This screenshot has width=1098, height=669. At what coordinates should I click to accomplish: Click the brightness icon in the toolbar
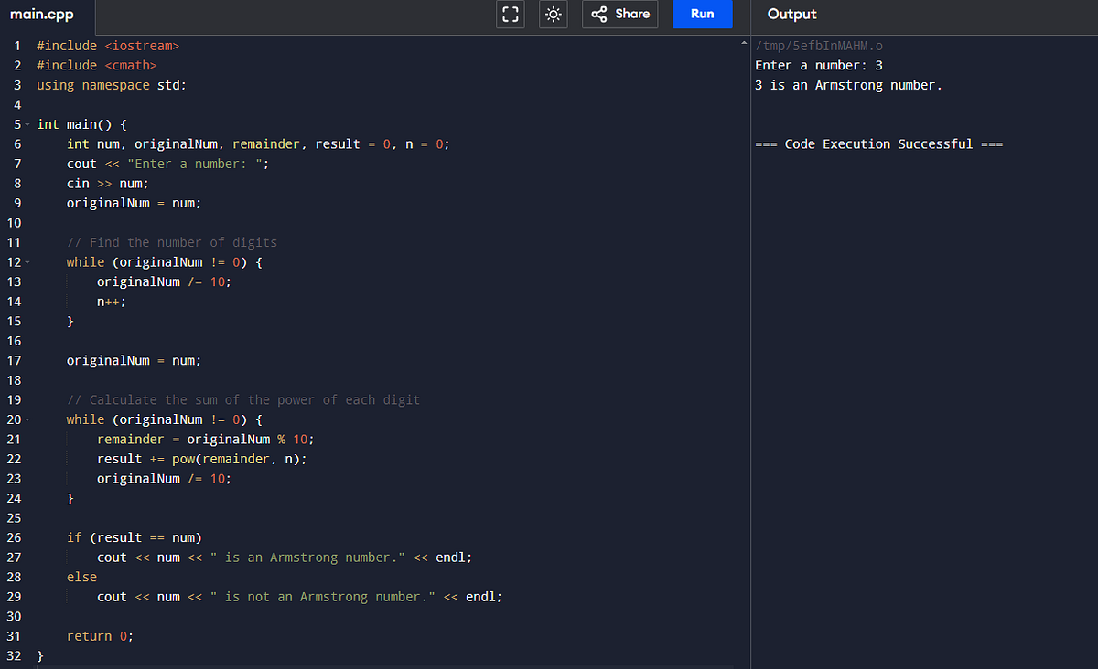pyautogui.click(x=553, y=14)
